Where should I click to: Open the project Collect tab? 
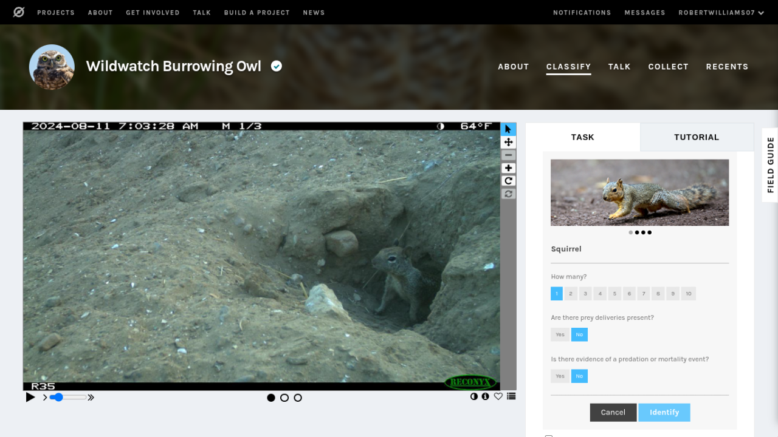[669, 67]
